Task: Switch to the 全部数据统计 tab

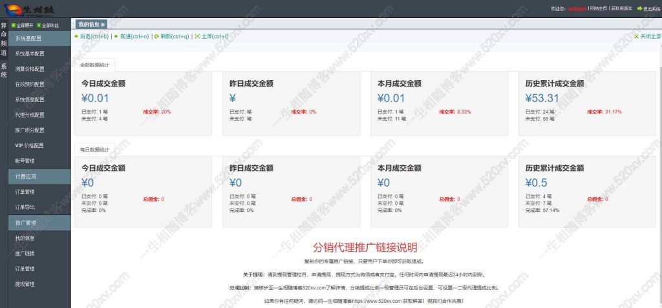Action: point(94,65)
